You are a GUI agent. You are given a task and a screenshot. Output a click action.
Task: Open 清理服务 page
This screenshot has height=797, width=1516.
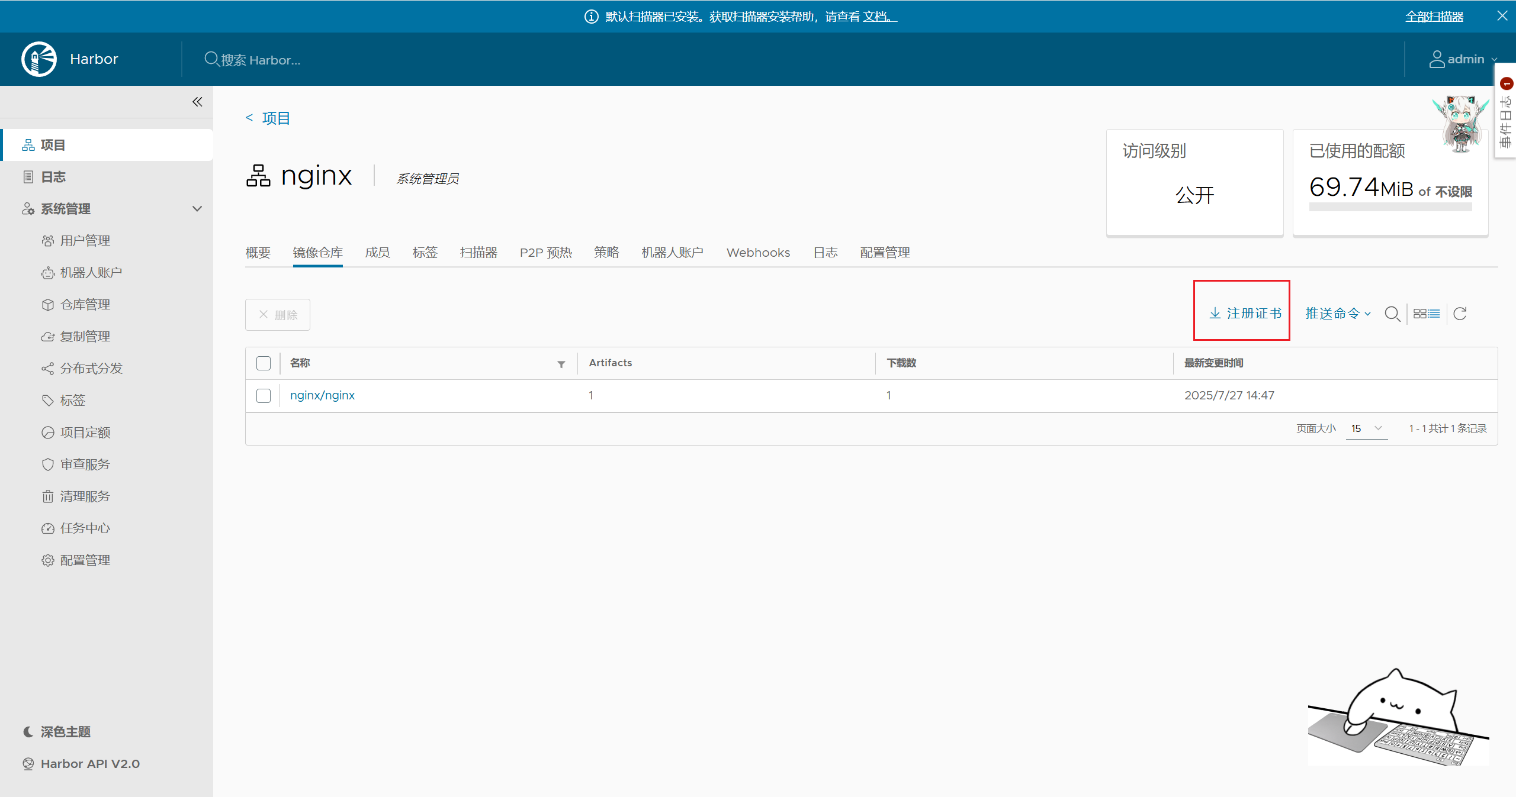click(x=85, y=496)
